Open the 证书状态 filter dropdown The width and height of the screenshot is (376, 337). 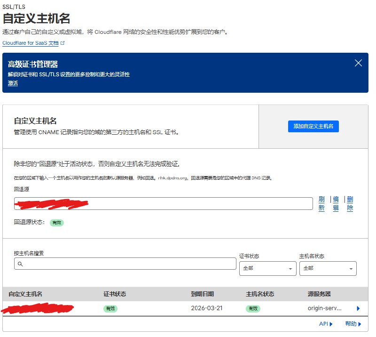pos(267,268)
